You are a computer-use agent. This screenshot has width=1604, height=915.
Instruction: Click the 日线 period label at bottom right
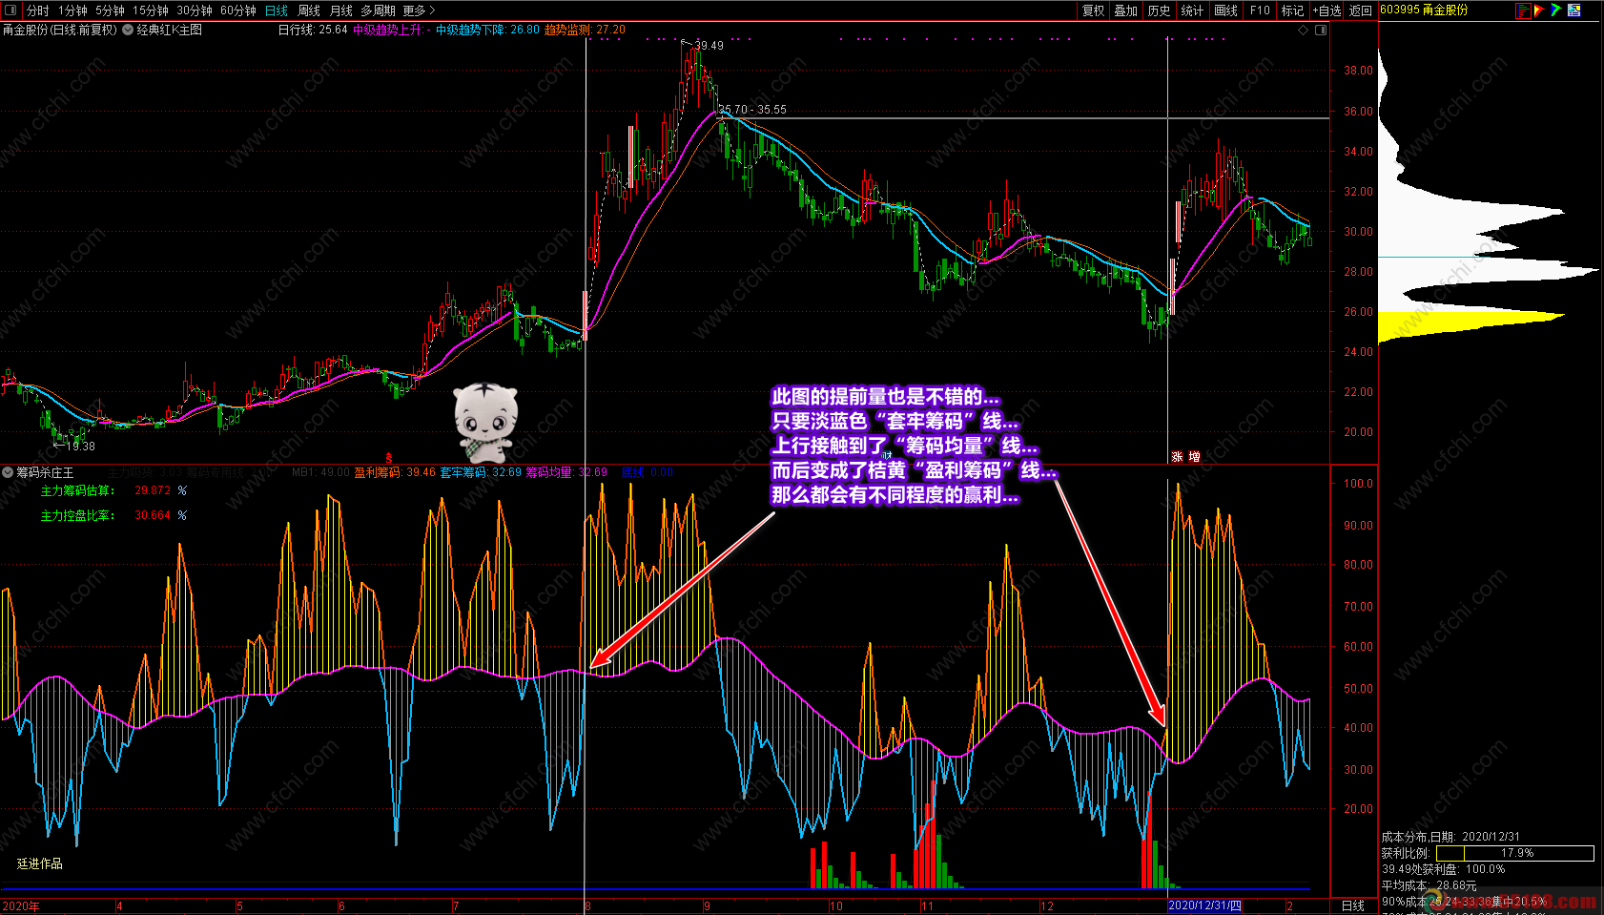[x=1353, y=905]
